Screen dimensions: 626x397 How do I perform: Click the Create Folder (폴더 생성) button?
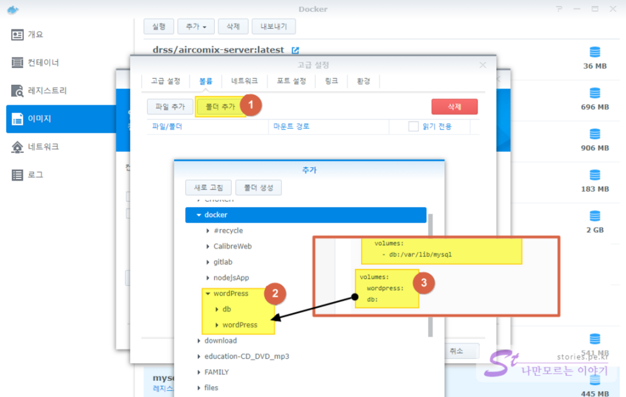point(258,188)
